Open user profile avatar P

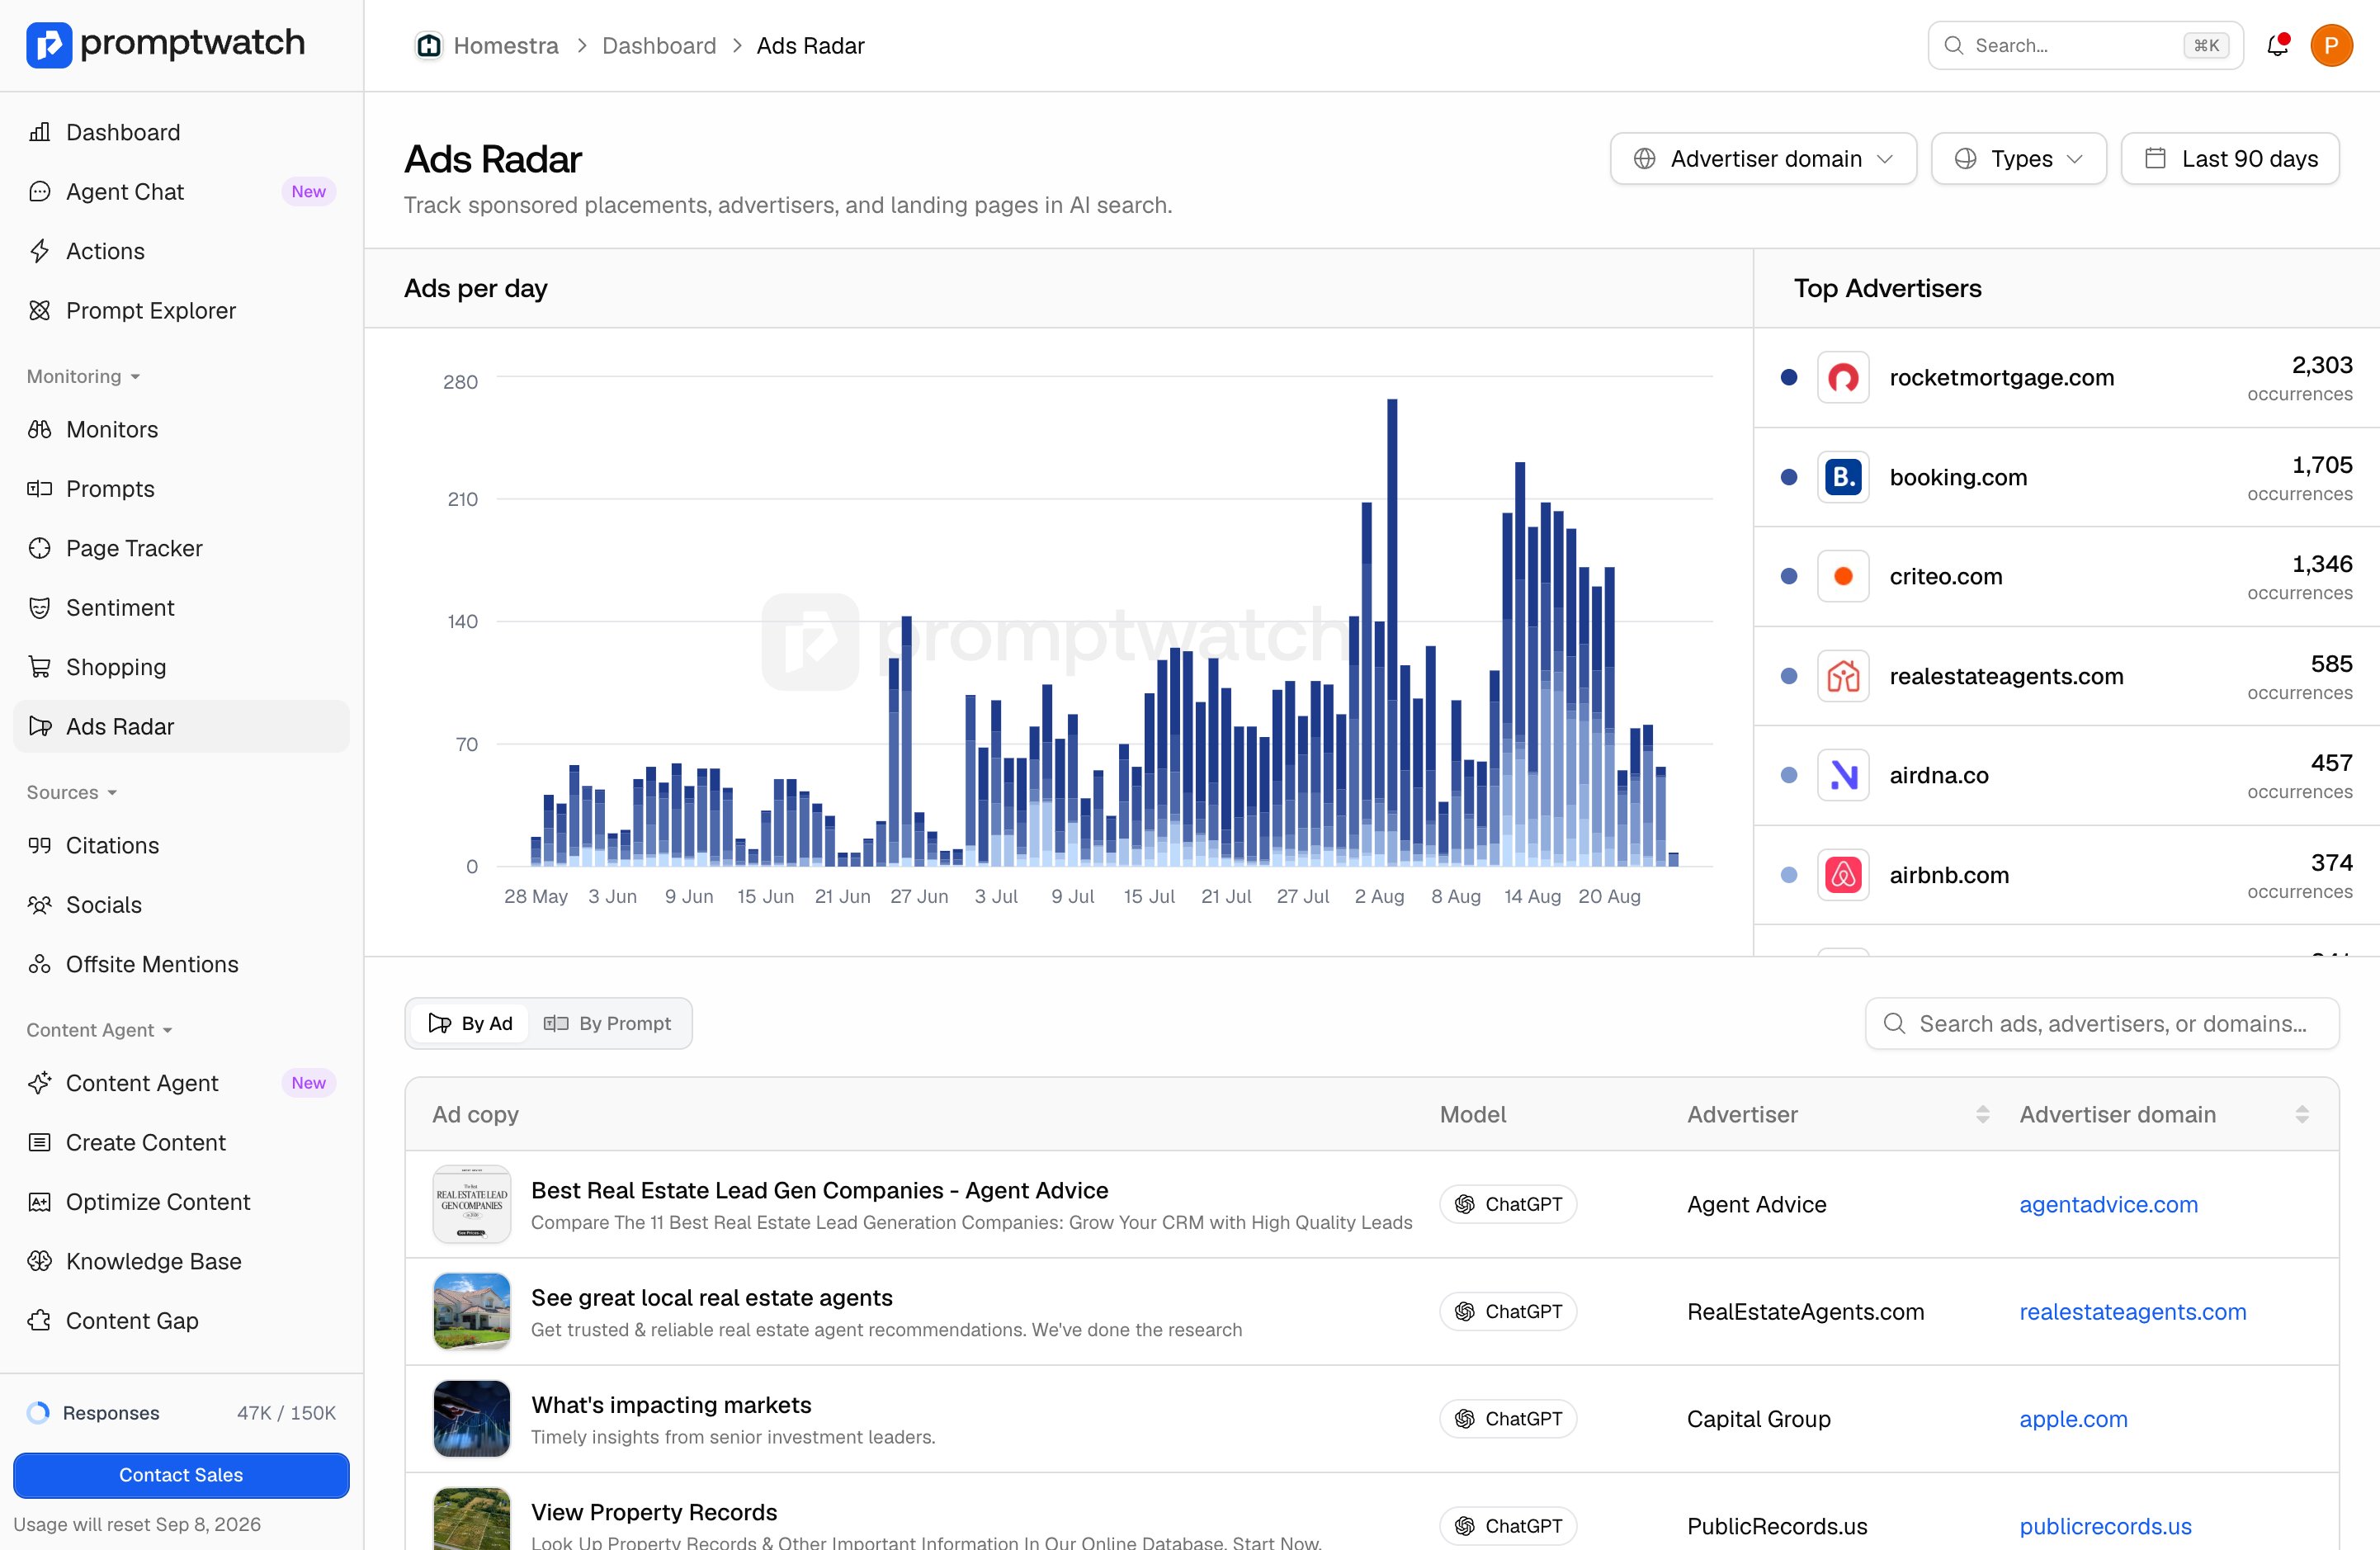[2331, 45]
